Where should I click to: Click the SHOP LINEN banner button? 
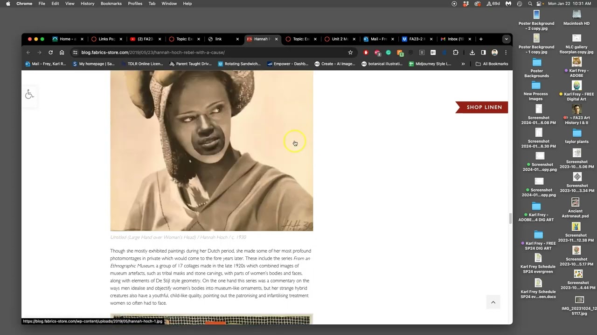[482, 107]
